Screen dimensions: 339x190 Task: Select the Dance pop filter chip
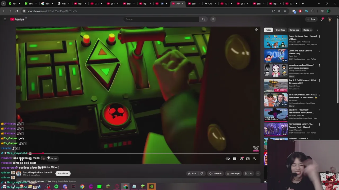(294, 30)
